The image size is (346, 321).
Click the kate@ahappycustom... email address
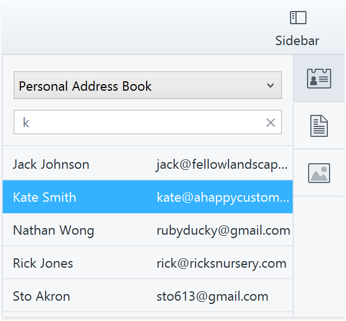coord(222,197)
